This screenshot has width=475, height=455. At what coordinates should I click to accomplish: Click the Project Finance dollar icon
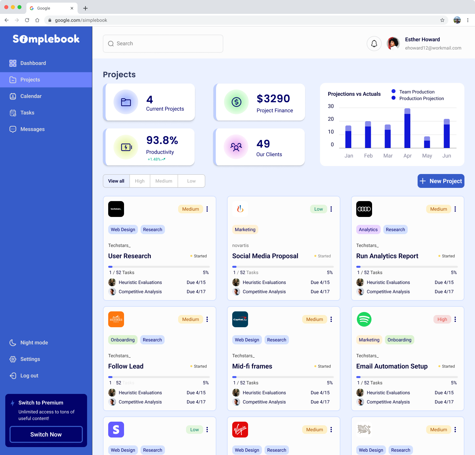[x=236, y=102]
